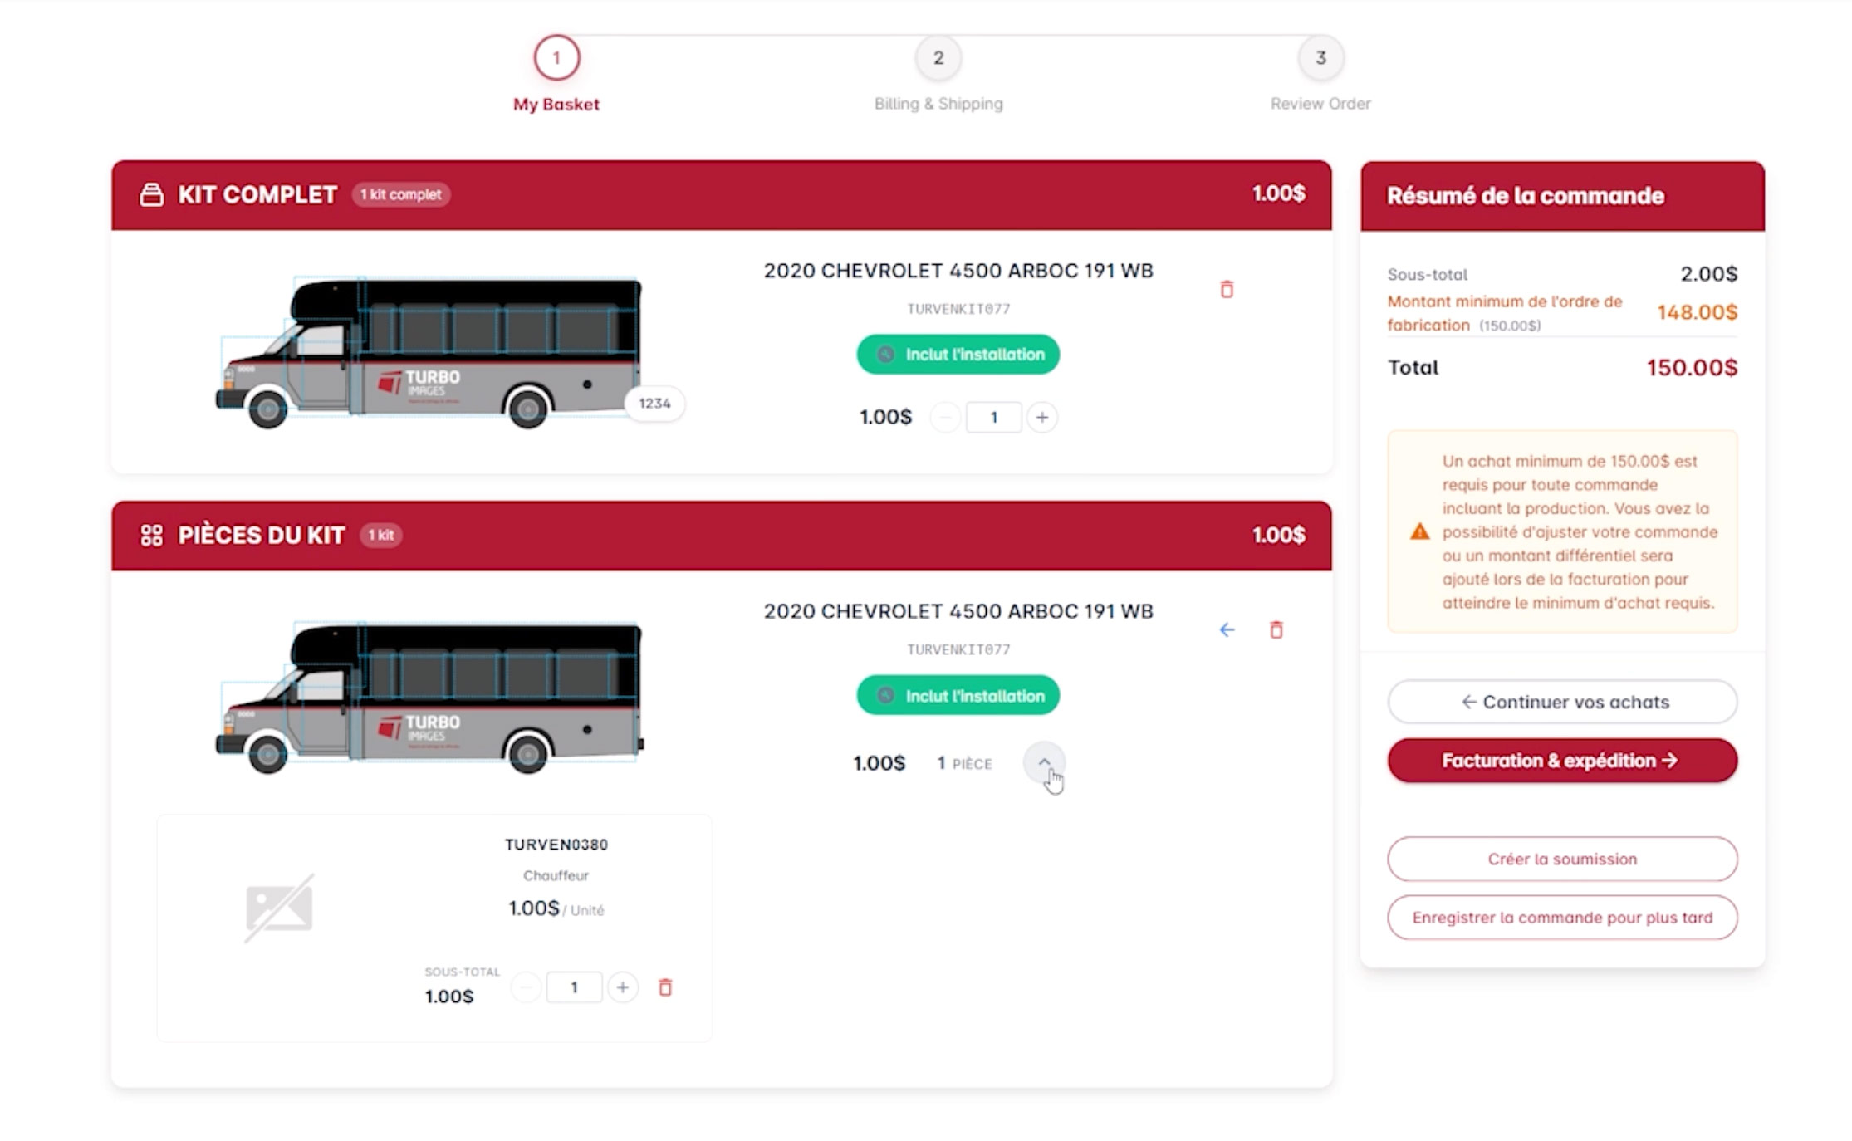Remove the TURVEN0380 Chauffeur piece with the trash icon

[x=665, y=987]
